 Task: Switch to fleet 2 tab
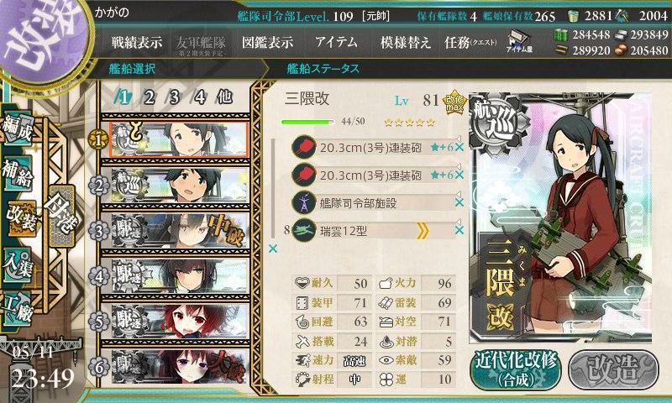coord(149,97)
